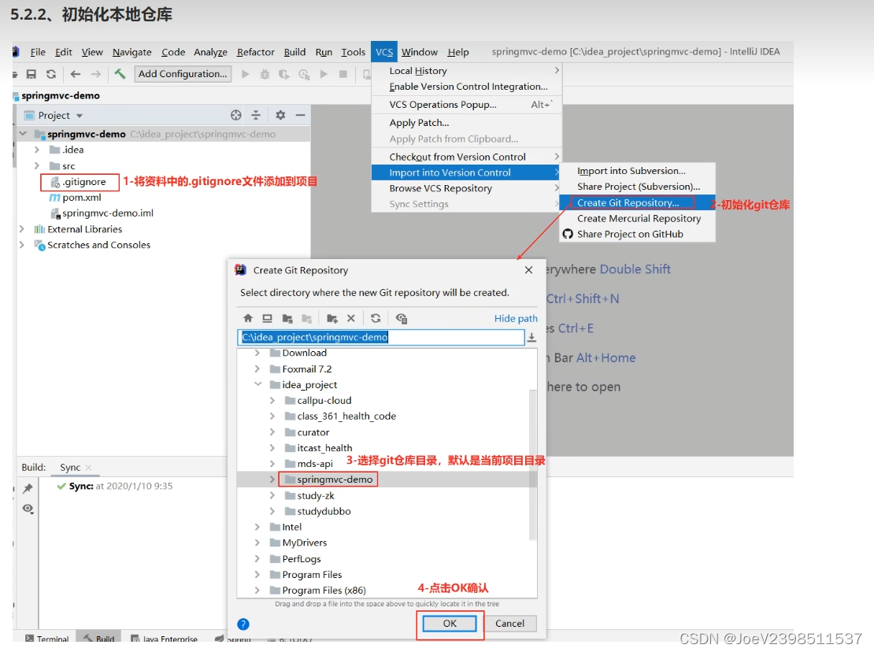Click the dialog folder tree vertical scrollbar
Image resolution: width=874 pixels, height=652 pixels.
(x=533, y=465)
